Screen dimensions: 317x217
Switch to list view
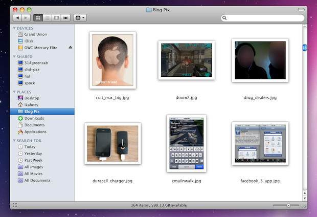click(x=47, y=17)
